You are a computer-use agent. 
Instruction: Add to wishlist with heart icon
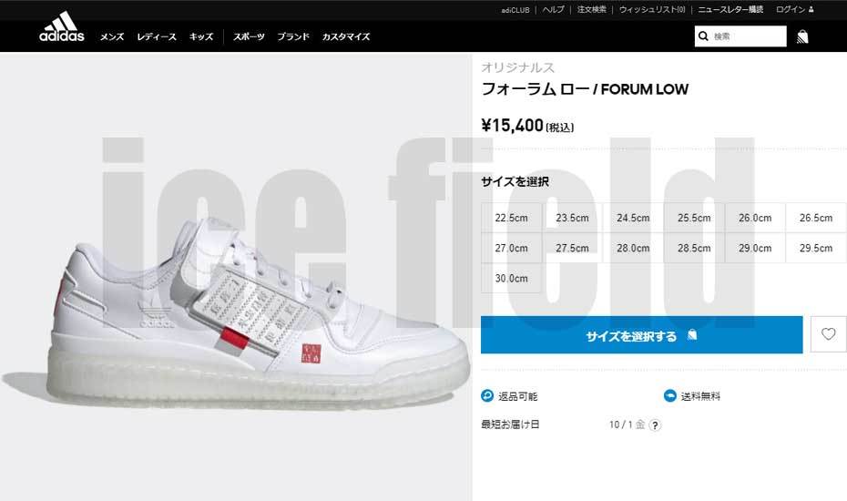click(x=828, y=334)
